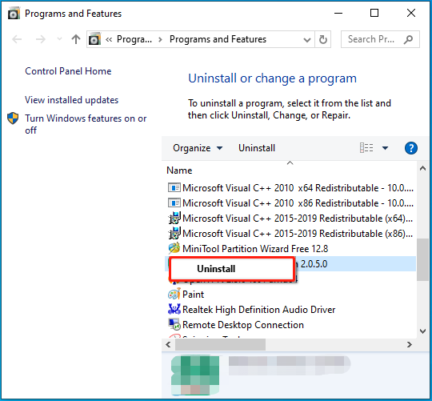Viewport: 432px width, 401px height.
Task: Open the recent locations dropdown arrow
Action: pos(59,39)
